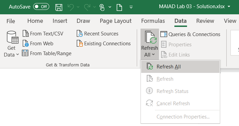Switch to the View tab

[x=230, y=21]
